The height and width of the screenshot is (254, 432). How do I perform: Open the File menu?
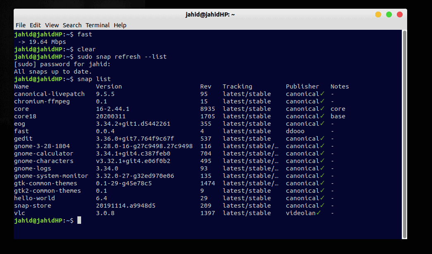21,25
